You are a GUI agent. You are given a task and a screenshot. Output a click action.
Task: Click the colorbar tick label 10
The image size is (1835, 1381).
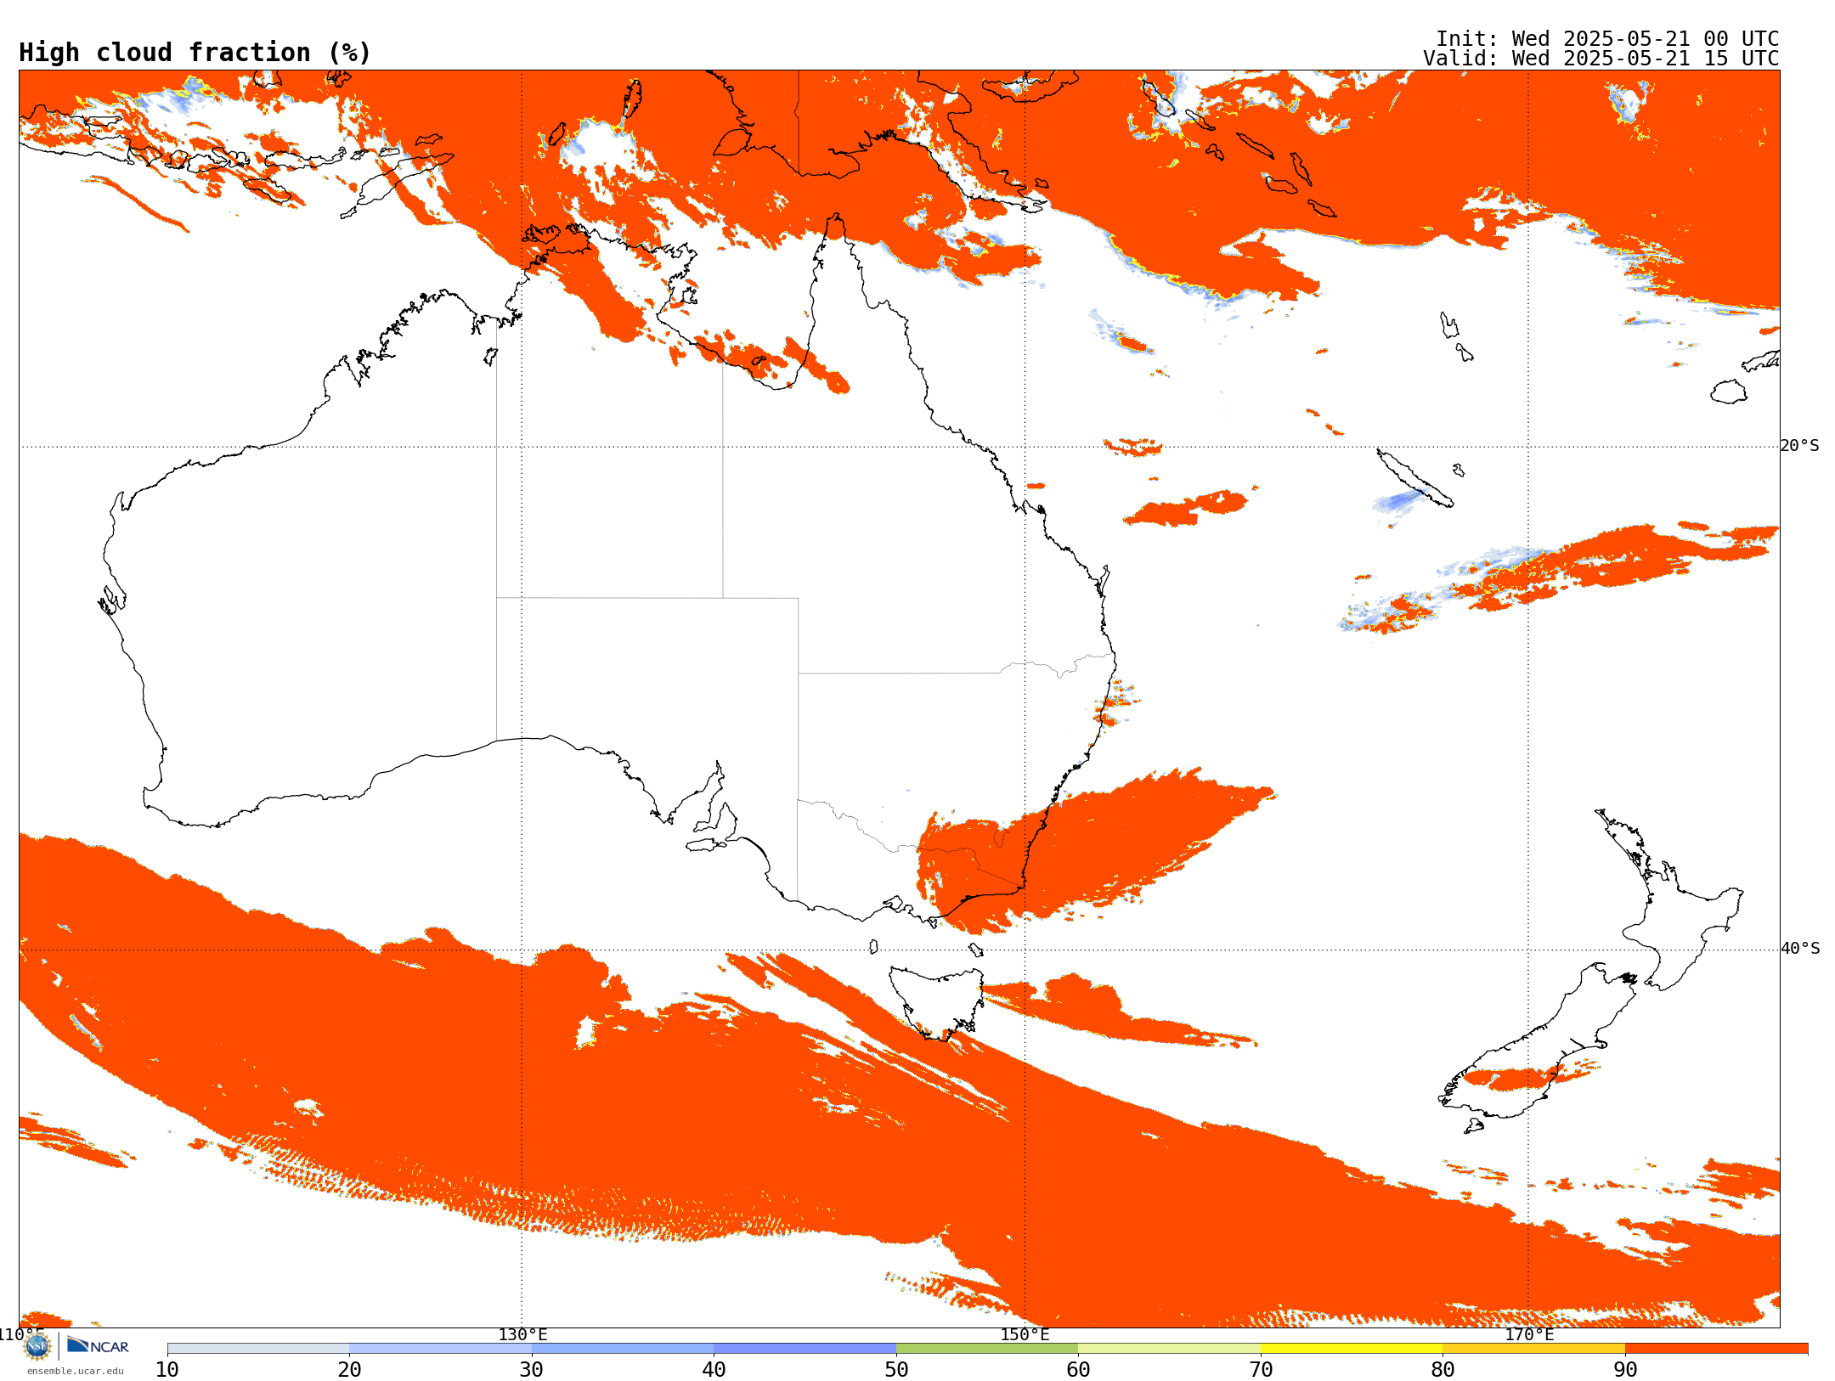pos(167,1370)
